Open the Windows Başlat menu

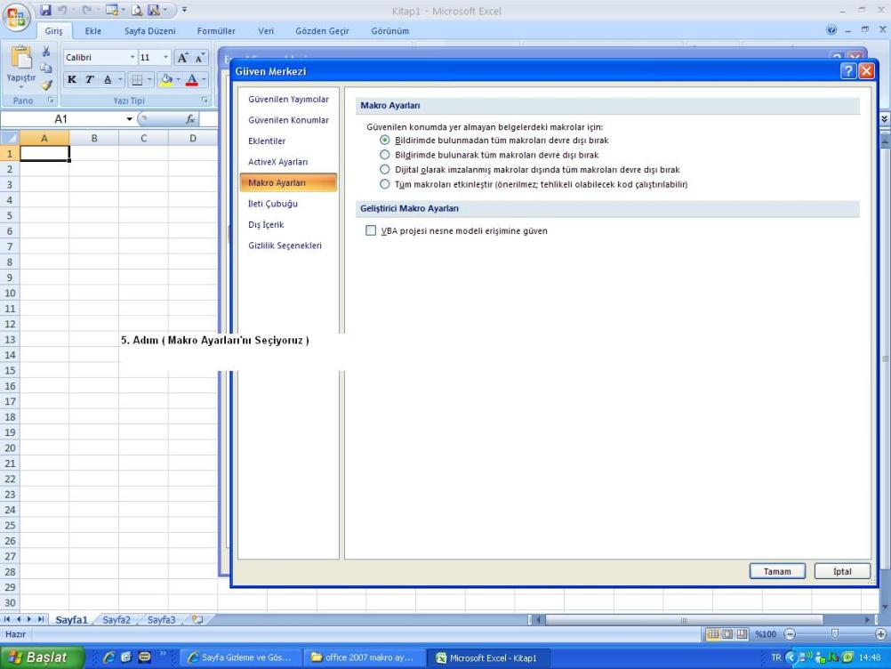click(x=37, y=657)
